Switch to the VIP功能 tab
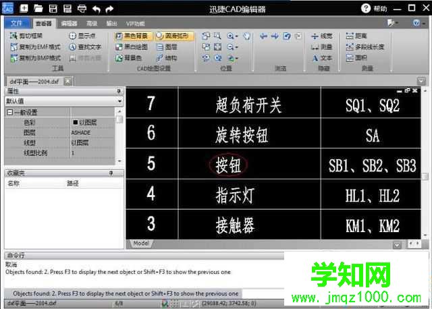 [x=135, y=24]
